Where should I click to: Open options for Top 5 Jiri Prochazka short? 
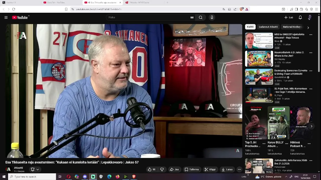pyautogui.click(x=264, y=144)
